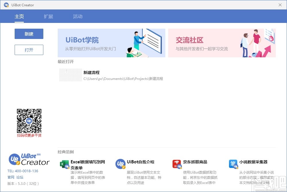Click the description 演示将Excel表中的数据

88,178
